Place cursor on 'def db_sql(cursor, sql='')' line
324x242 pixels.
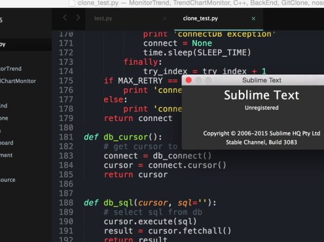tap(150, 203)
